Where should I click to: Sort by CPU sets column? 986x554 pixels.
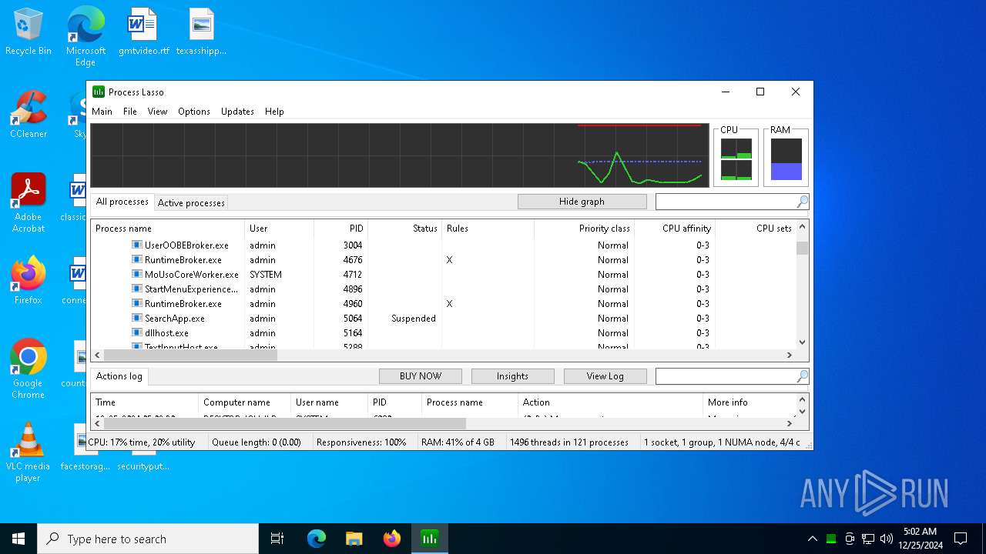(756, 229)
